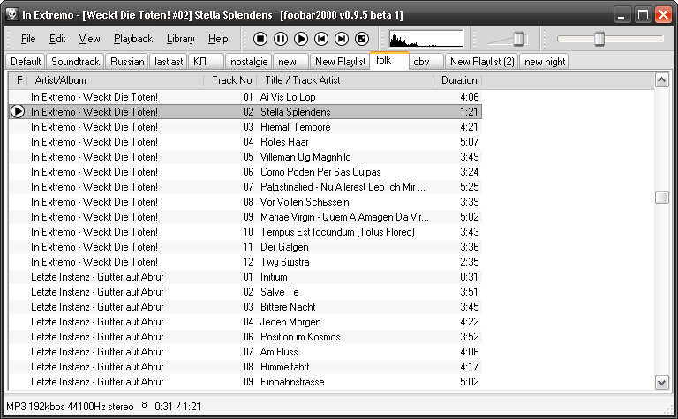Select track Am Fluss
678x419 pixels.
(x=245, y=352)
